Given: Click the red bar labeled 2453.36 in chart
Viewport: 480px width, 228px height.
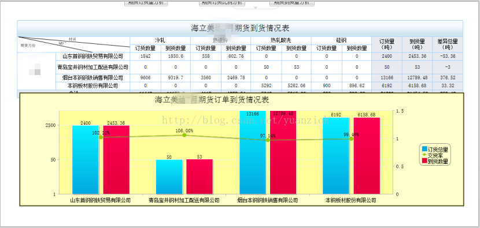Looking at the screenshot, I should point(116,159).
